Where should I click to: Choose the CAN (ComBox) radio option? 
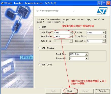[x=40, y=48]
